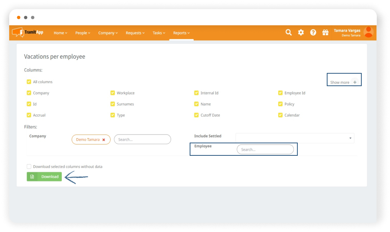The image size is (390, 232).
Task: Click the green Download button
Action: 44,177
